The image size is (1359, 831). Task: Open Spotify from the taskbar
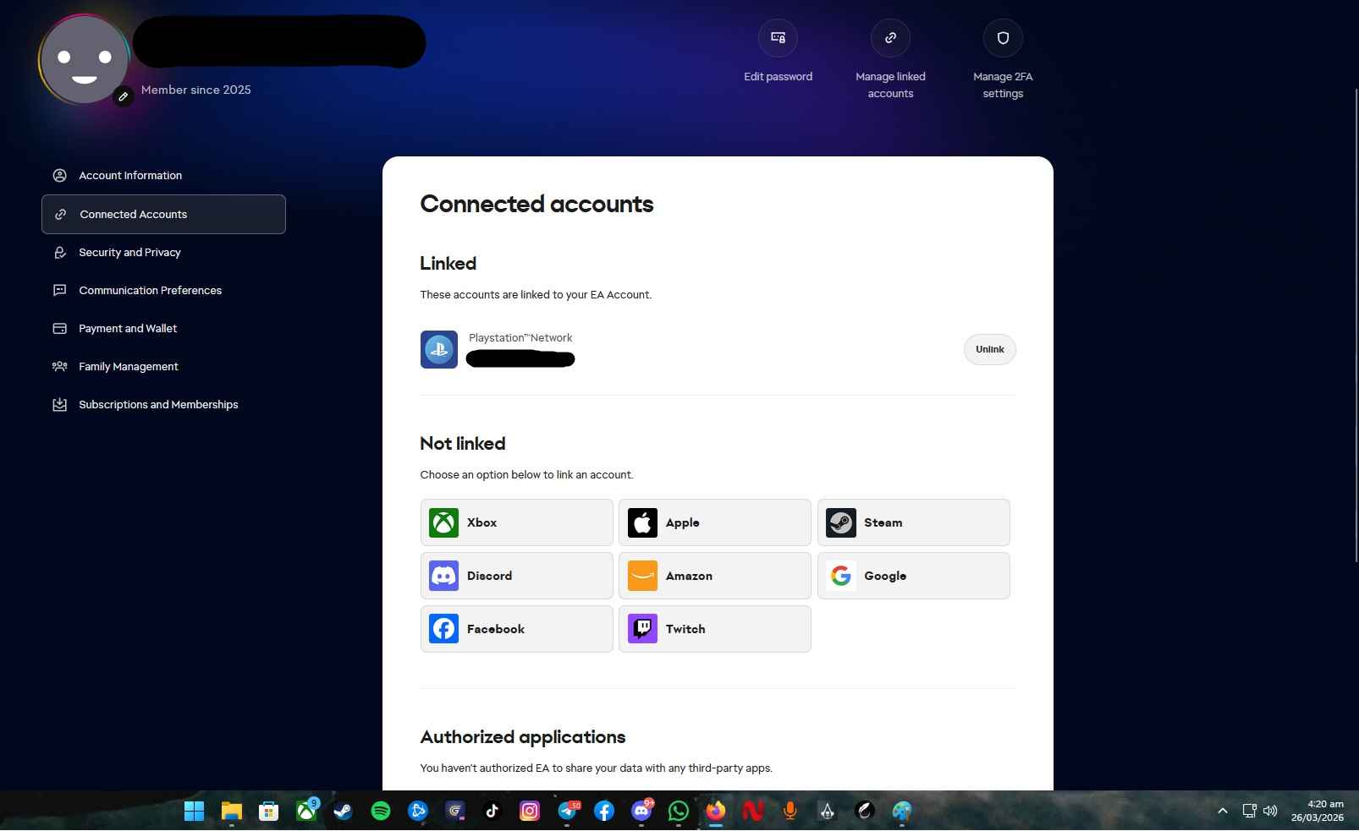(381, 812)
